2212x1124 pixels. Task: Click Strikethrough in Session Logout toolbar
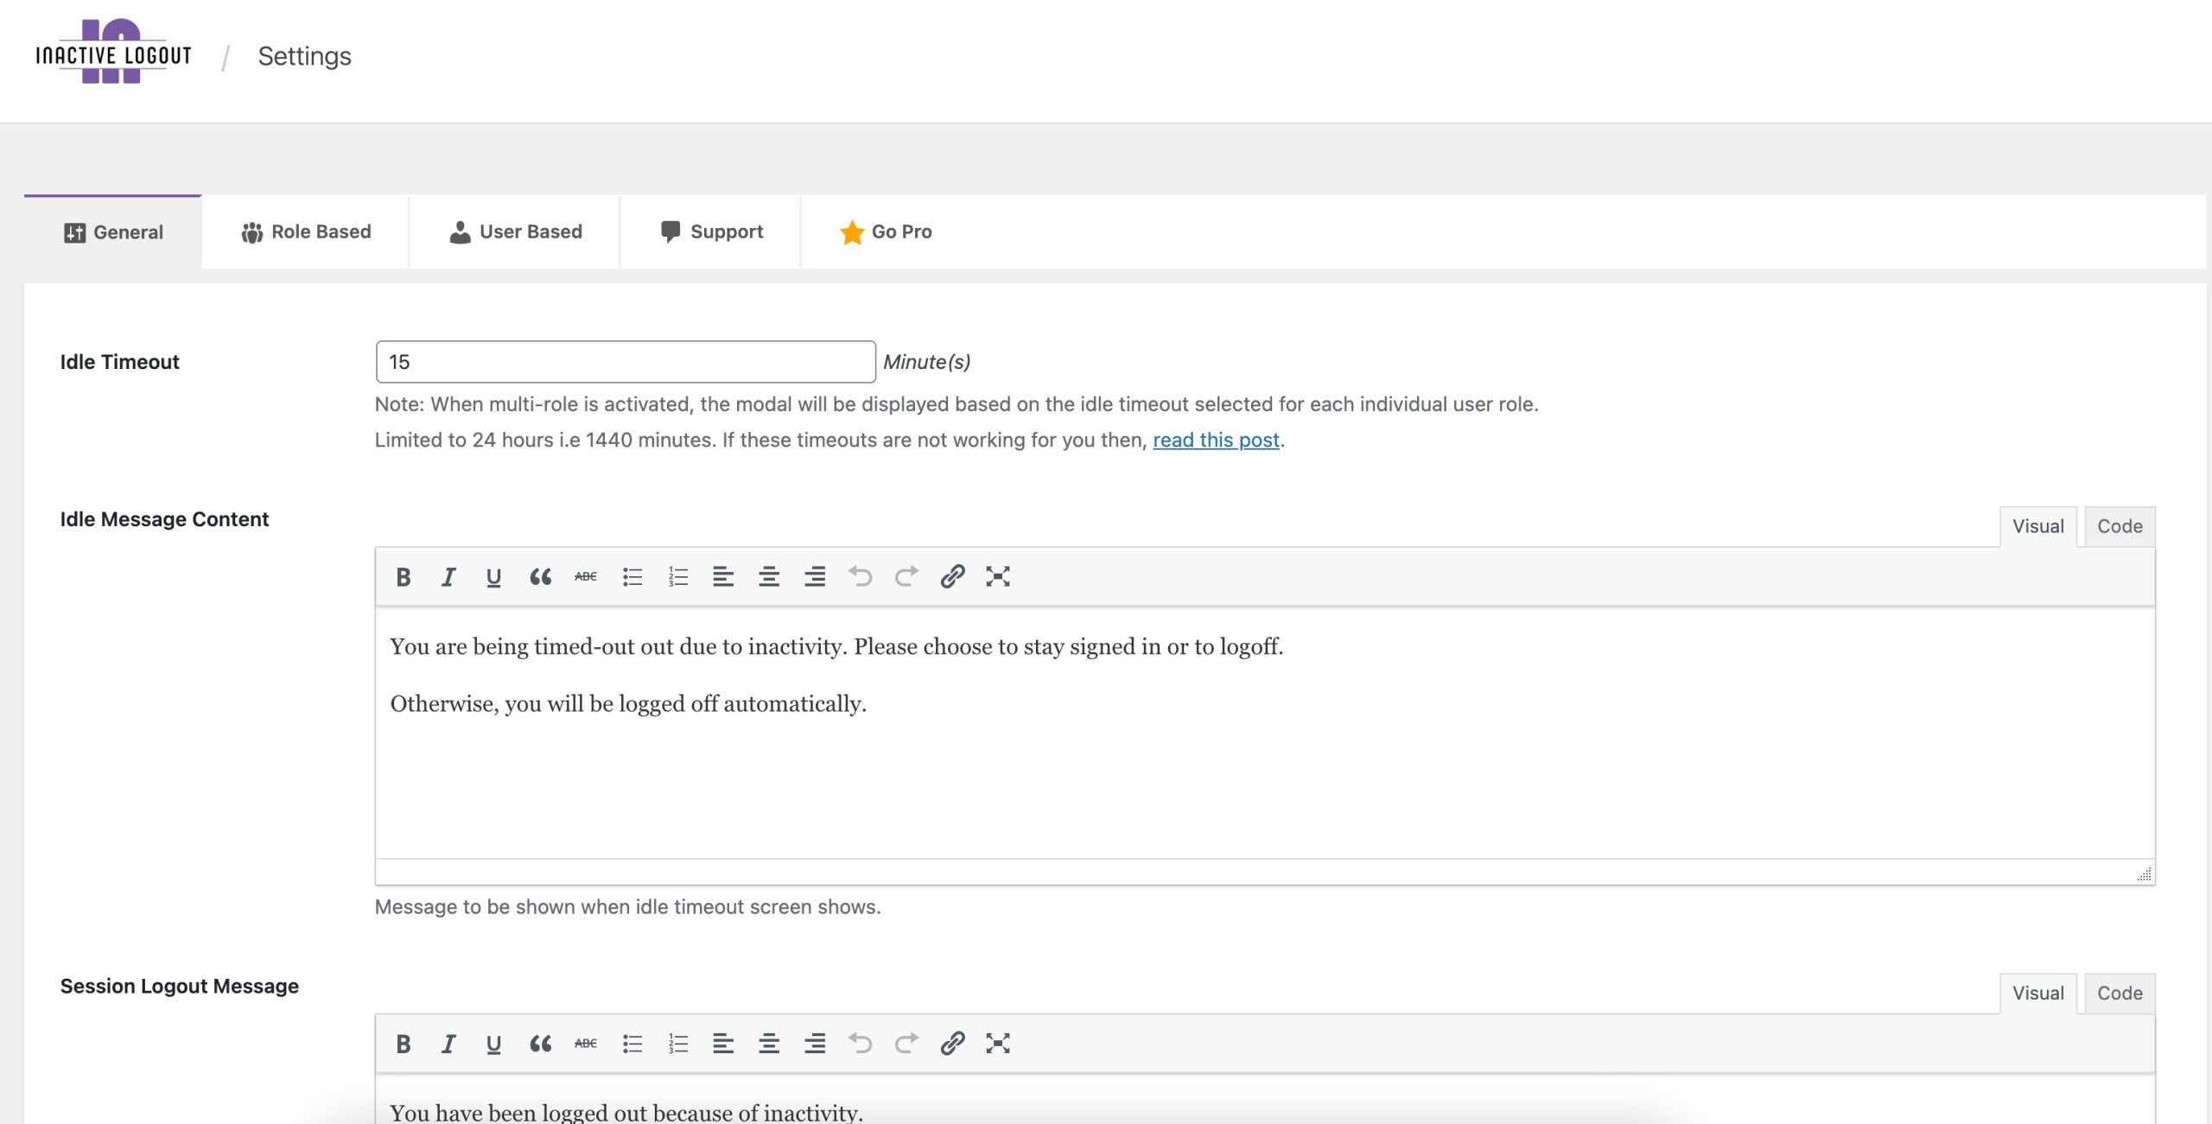[586, 1044]
